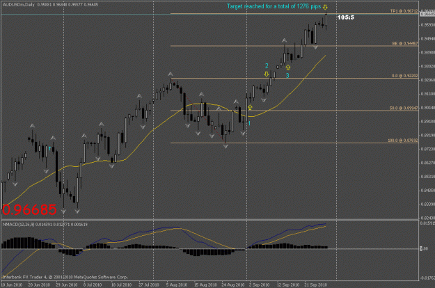Select the cyan wave label 3

pos(287,75)
